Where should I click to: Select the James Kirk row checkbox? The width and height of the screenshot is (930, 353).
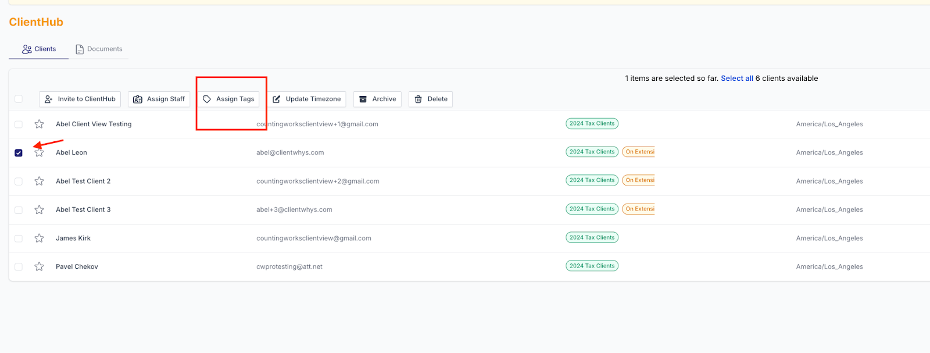coord(19,238)
